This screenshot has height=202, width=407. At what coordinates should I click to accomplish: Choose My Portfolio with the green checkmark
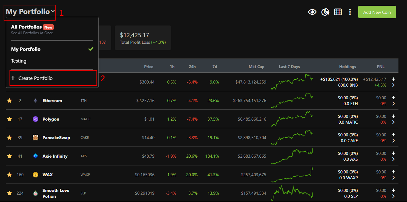click(52, 49)
